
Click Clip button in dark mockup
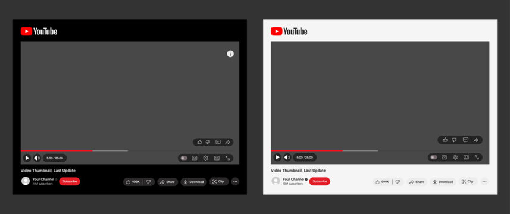click(219, 181)
